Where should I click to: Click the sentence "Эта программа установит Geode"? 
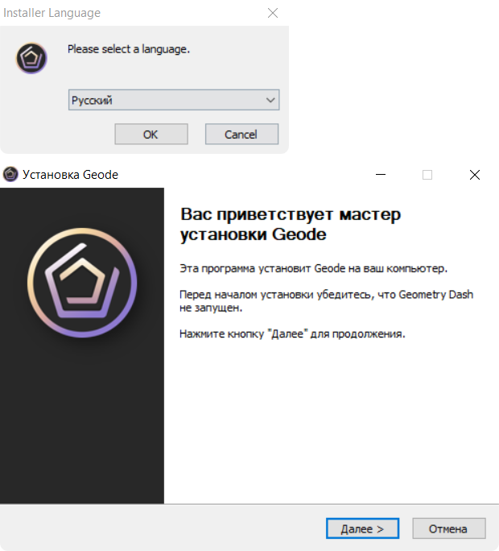pos(313,268)
